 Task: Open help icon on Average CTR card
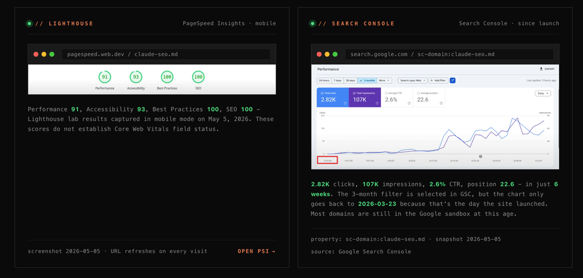409,103
